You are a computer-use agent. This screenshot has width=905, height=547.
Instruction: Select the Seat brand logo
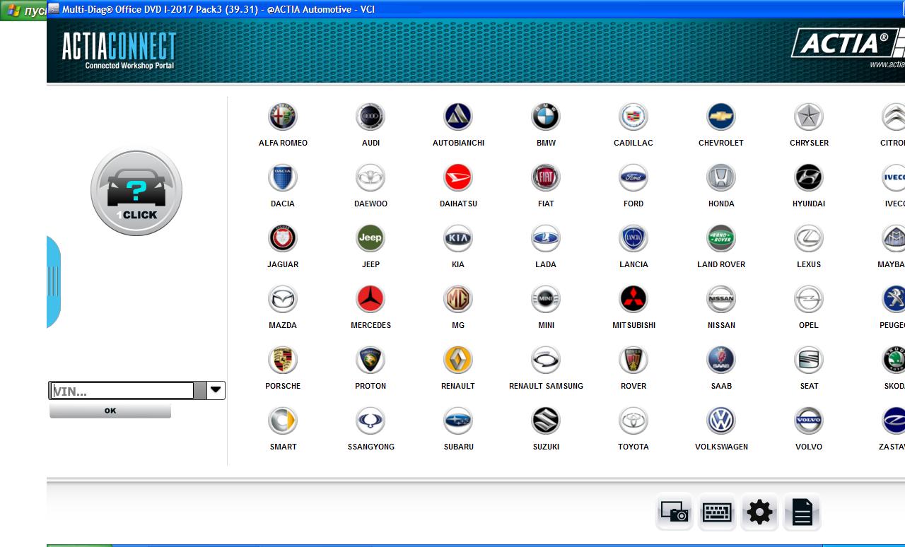click(x=809, y=360)
